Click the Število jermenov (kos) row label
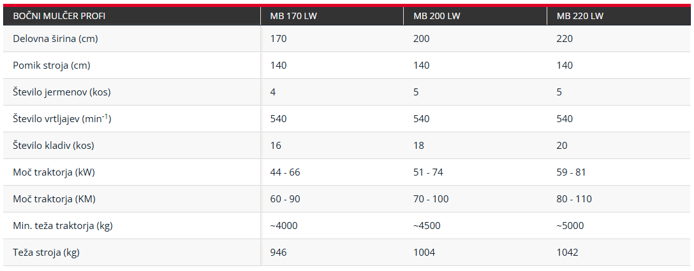 61,92
